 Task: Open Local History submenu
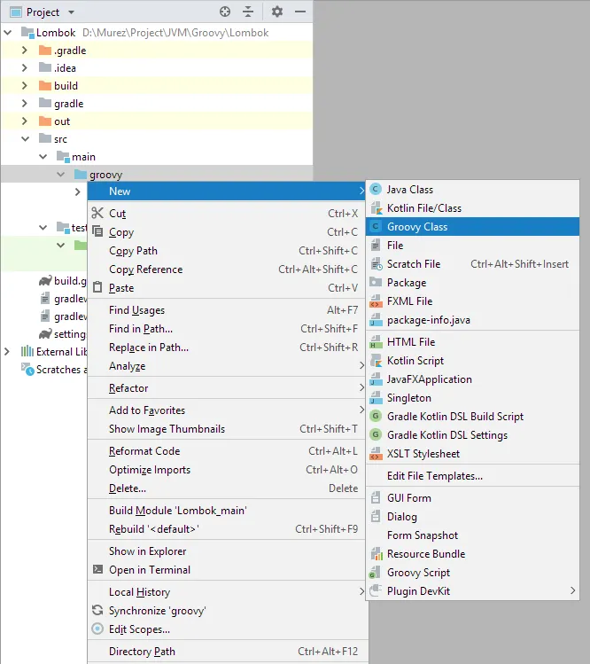(x=227, y=591)
